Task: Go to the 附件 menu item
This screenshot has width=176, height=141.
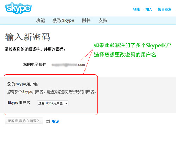Action: 86,20
